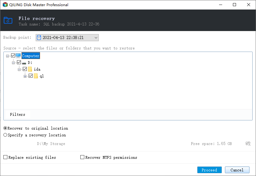
Task: Click the ida folder icon
Action: click(x=30, y=69)
